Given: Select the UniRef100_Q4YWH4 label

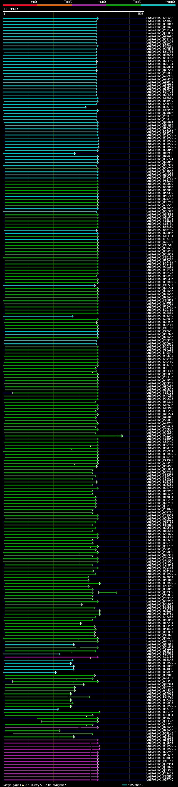Looking at the screenshot, I should [x=160, y=497].
